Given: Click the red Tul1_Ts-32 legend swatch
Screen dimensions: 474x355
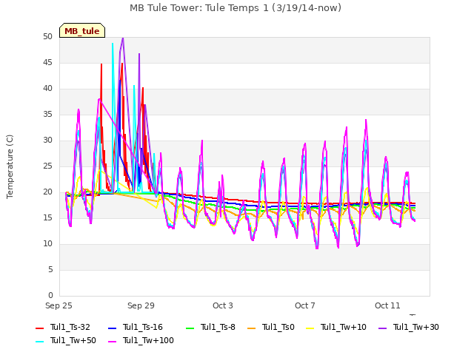Looking at the screenshot, I should [39, 328].
